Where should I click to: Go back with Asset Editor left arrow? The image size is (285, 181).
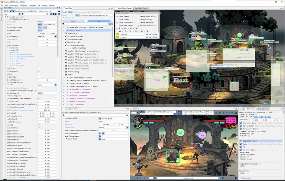[x=5, y=11]
